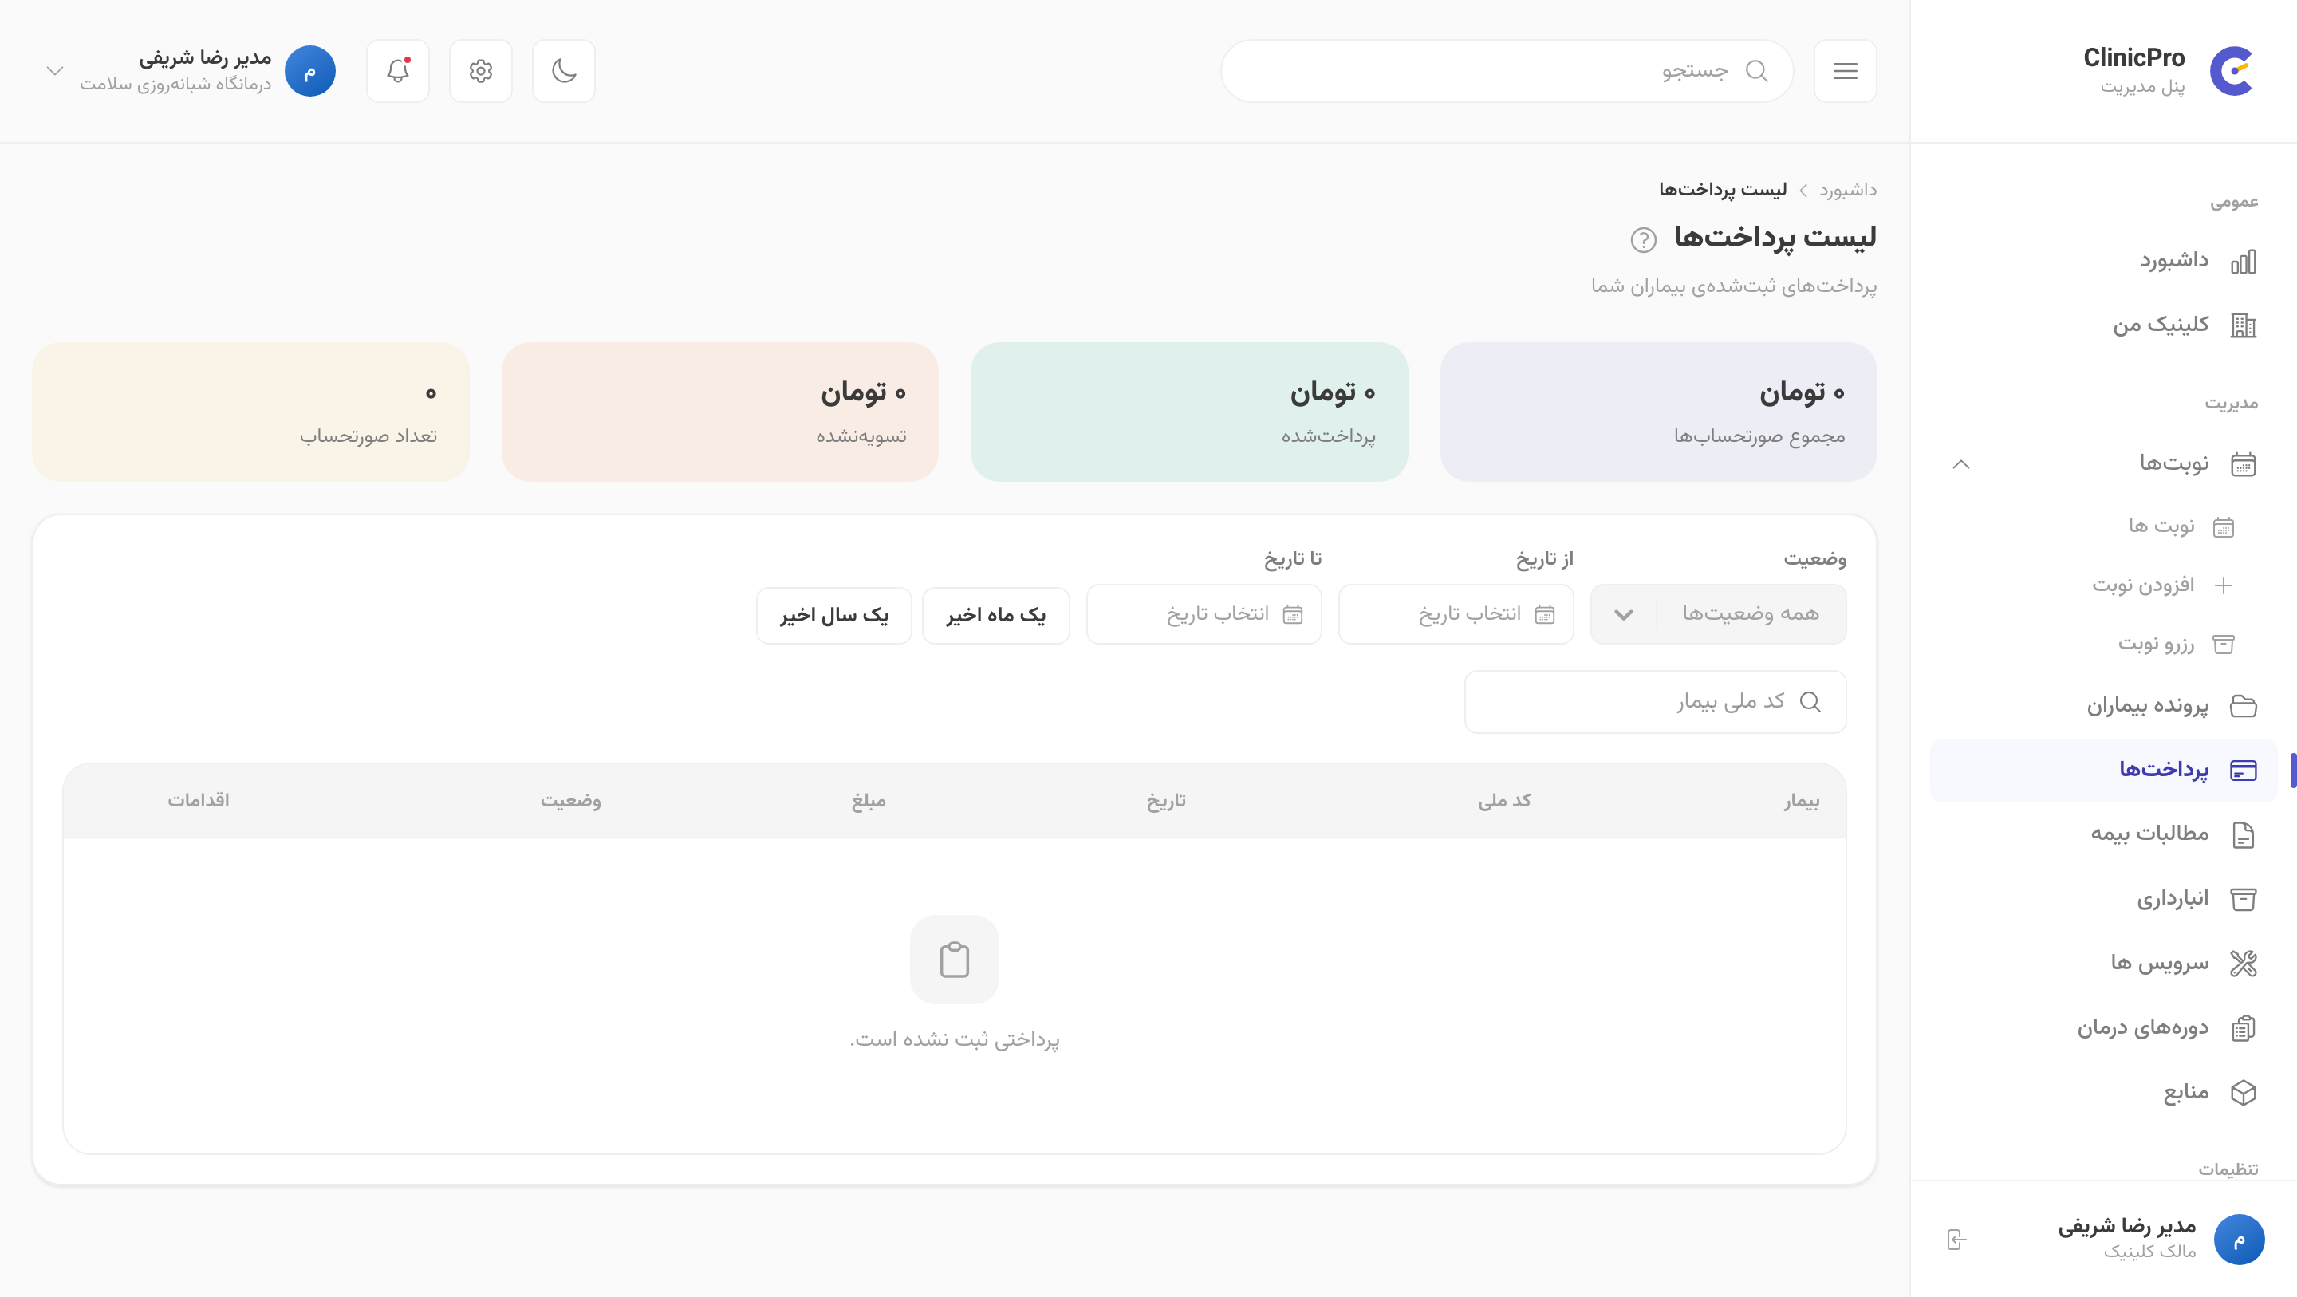
Task: Open settings via the gear icon
Action: tap(481, 70)
